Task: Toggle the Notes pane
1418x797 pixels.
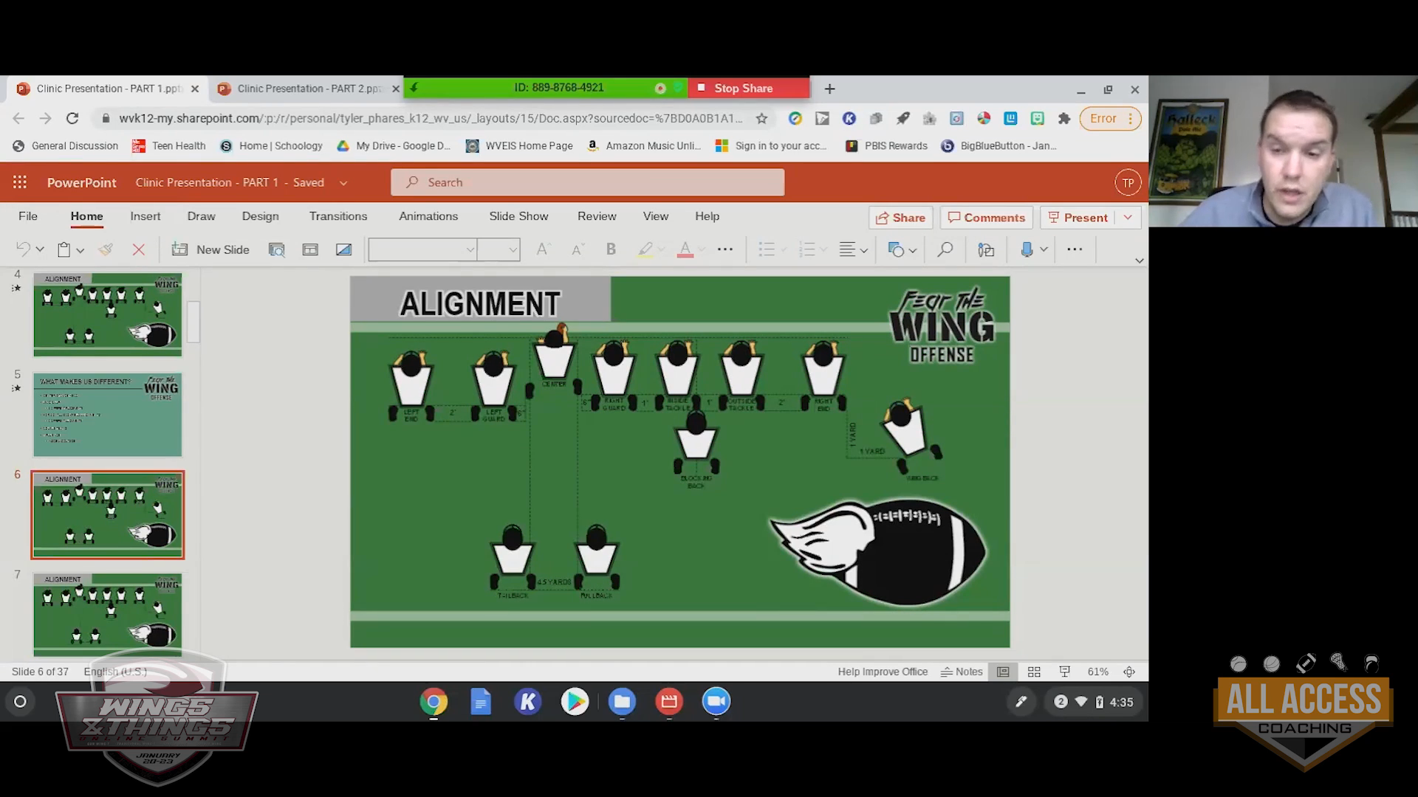Action: (962, 672)
